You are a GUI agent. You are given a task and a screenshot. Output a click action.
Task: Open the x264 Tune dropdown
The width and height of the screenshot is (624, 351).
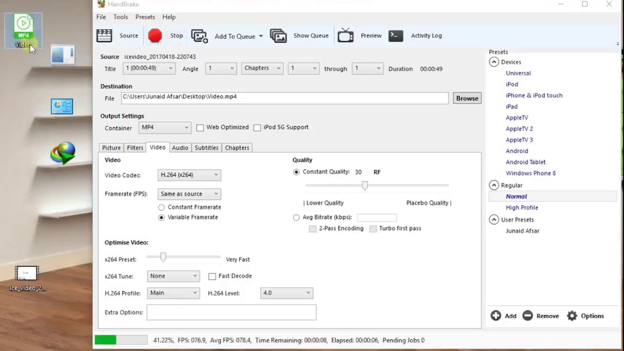point(174,276)
